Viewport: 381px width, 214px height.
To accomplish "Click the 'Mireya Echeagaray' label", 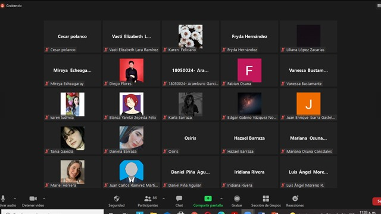I will [x=67, y=84].
